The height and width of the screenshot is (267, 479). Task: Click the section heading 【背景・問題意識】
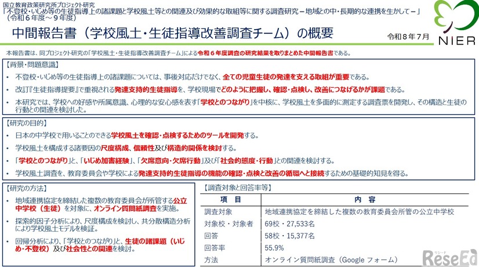(x=31, y=65)
